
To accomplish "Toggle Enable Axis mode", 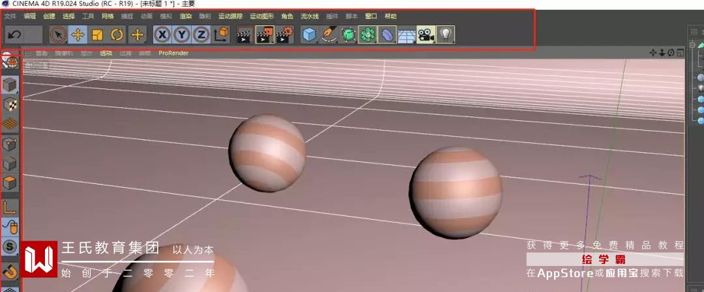I will click(x=10, y=207).
